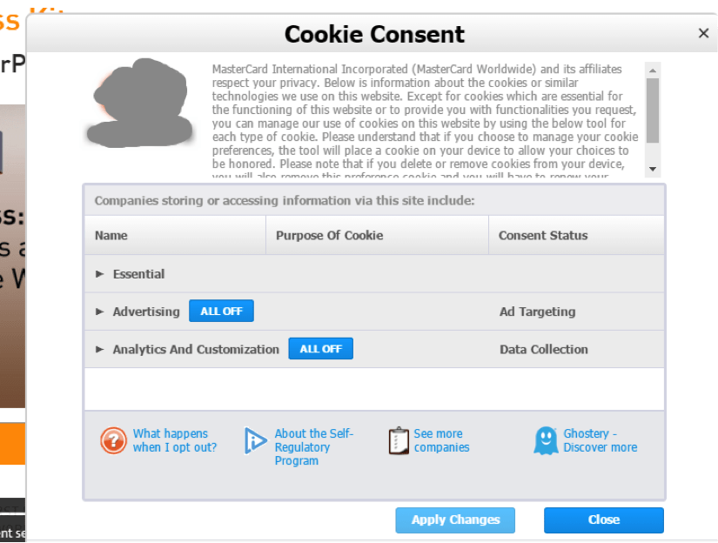Click the Consent Status column header

pyautogui.click(x=543, y=235)
